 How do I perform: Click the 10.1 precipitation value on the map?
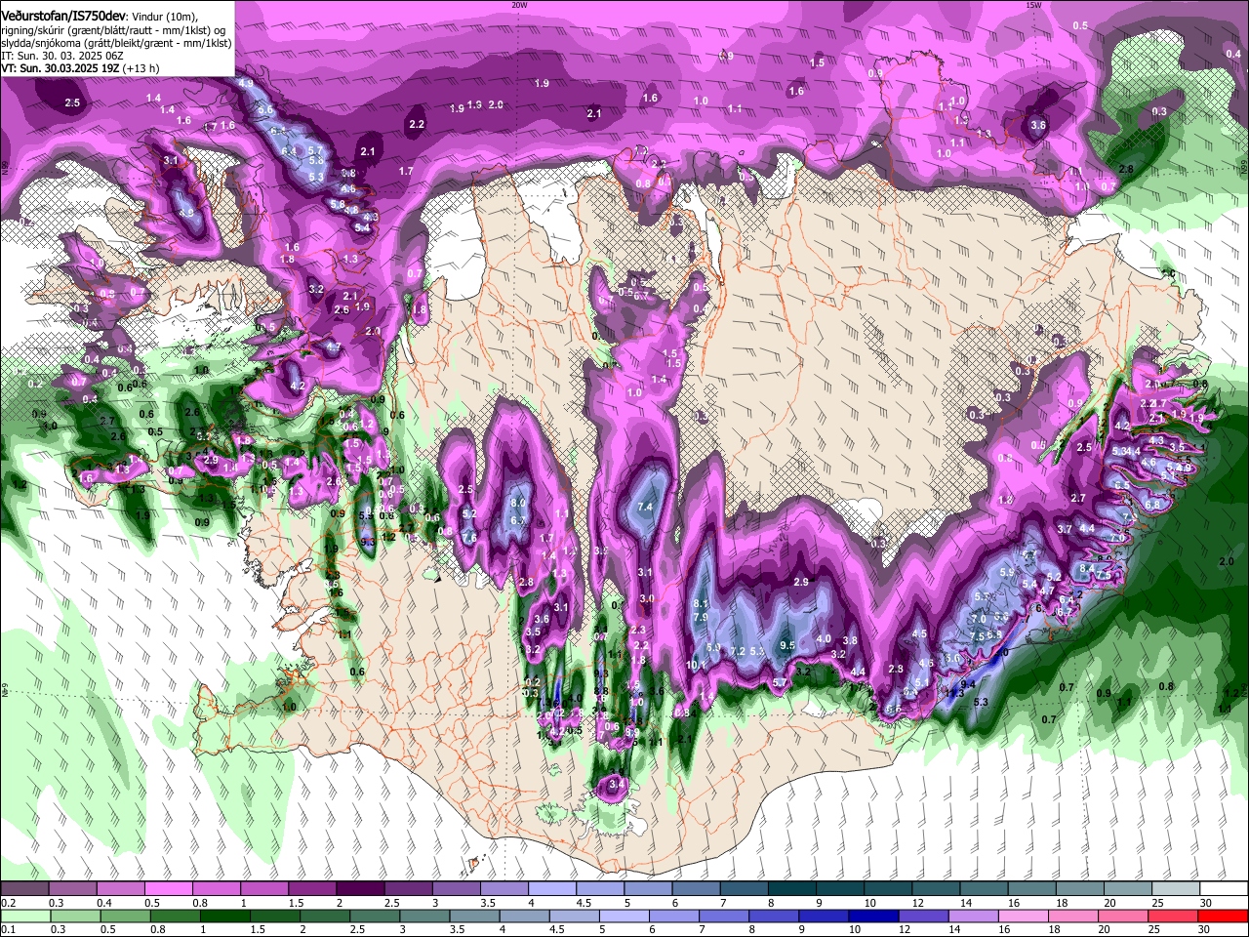(696, 665)
